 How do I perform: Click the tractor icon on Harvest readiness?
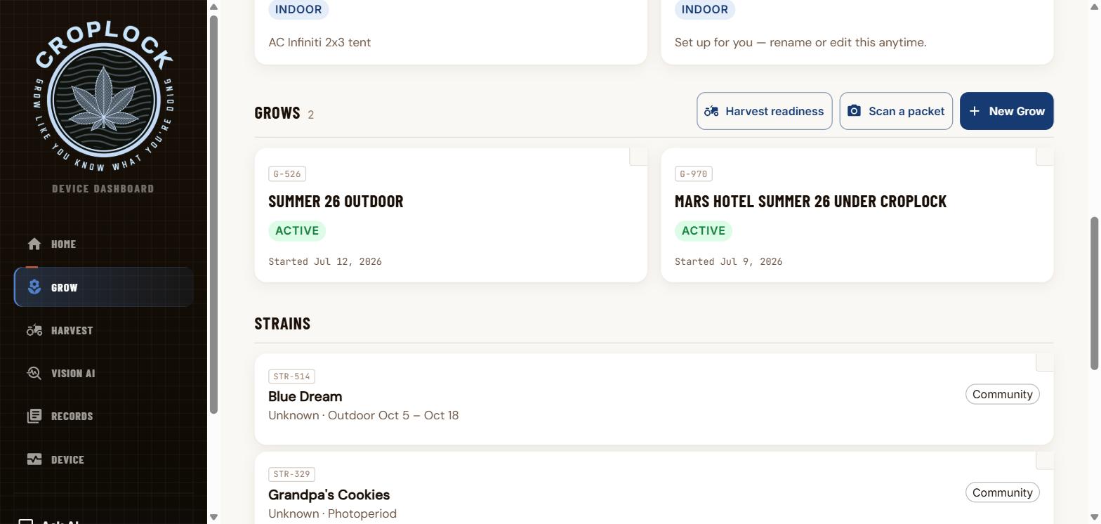point(711,111)
